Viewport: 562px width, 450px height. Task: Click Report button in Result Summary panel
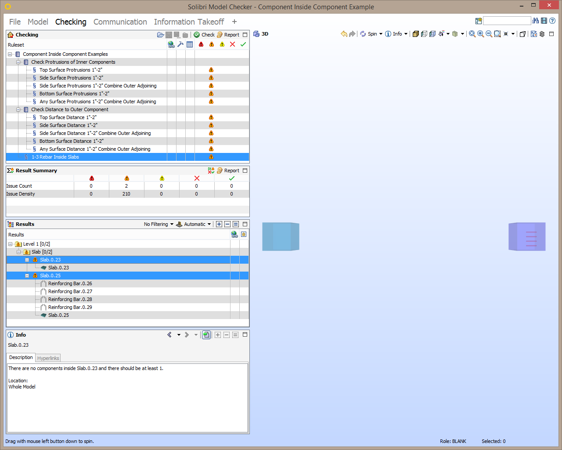[228, 171]
